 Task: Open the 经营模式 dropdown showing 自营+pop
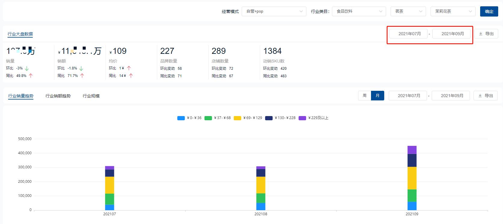(x=274, y=11)
